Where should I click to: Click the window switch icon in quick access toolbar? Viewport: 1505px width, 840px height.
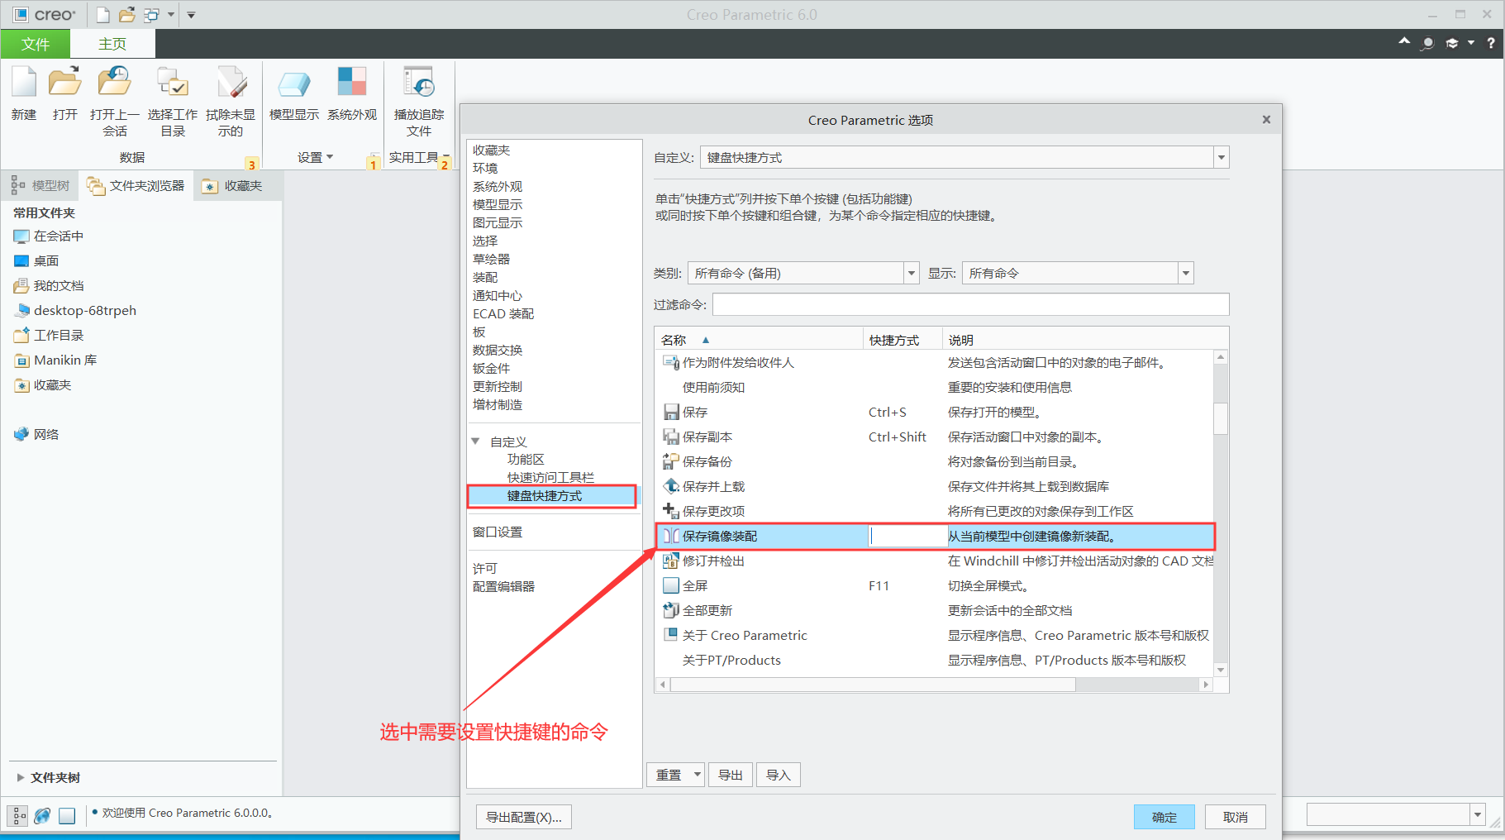pyautogui.click(x=151, y=14)
